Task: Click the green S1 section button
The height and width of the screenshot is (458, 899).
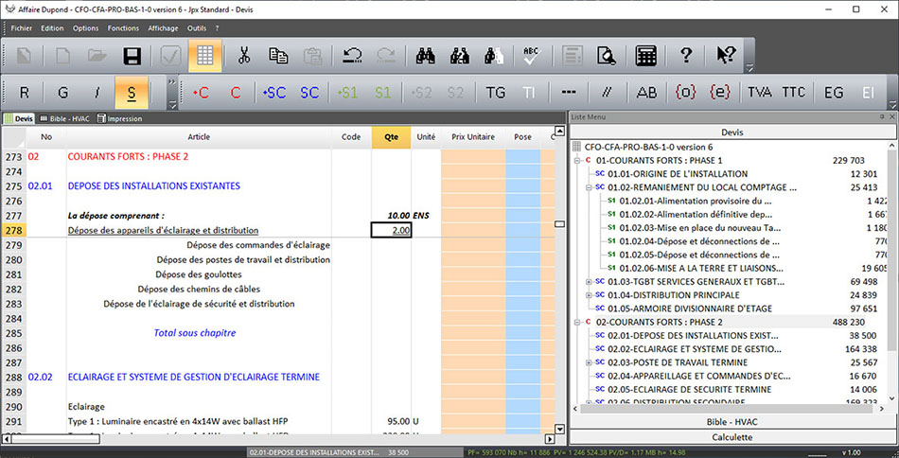Action: click(383, 93)
